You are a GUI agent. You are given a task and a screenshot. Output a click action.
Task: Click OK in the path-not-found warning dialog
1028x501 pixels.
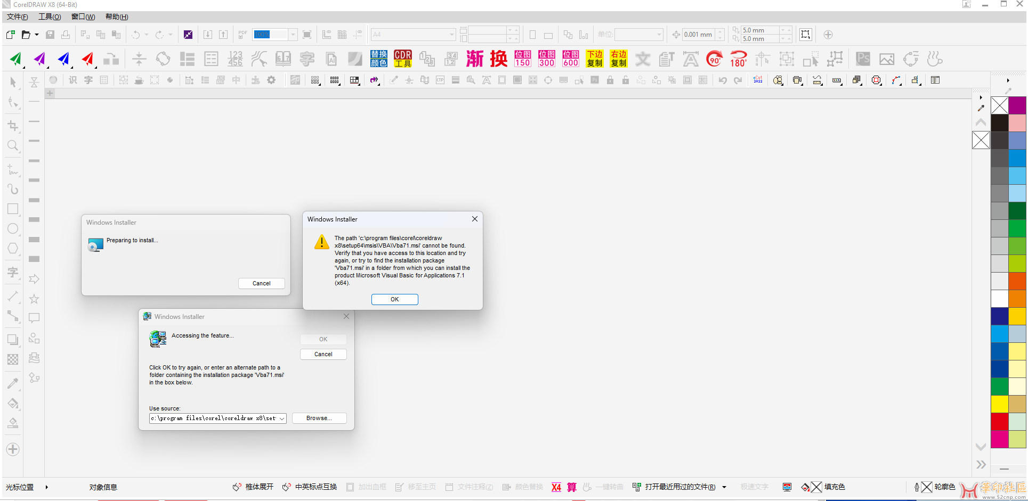395,299
